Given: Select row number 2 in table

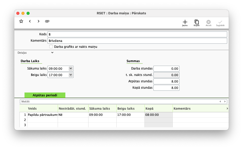Looking at the screenshot, I should 25,120.
